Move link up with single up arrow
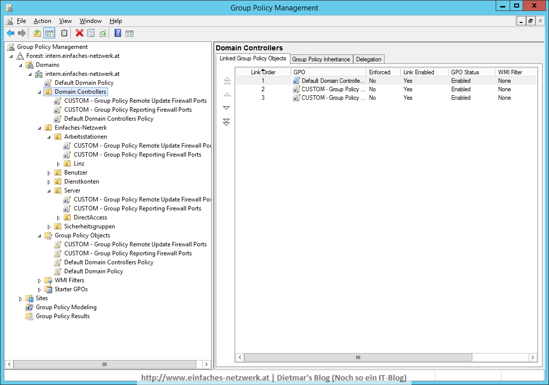The image size is (549, 385). [x=227, y=95]
